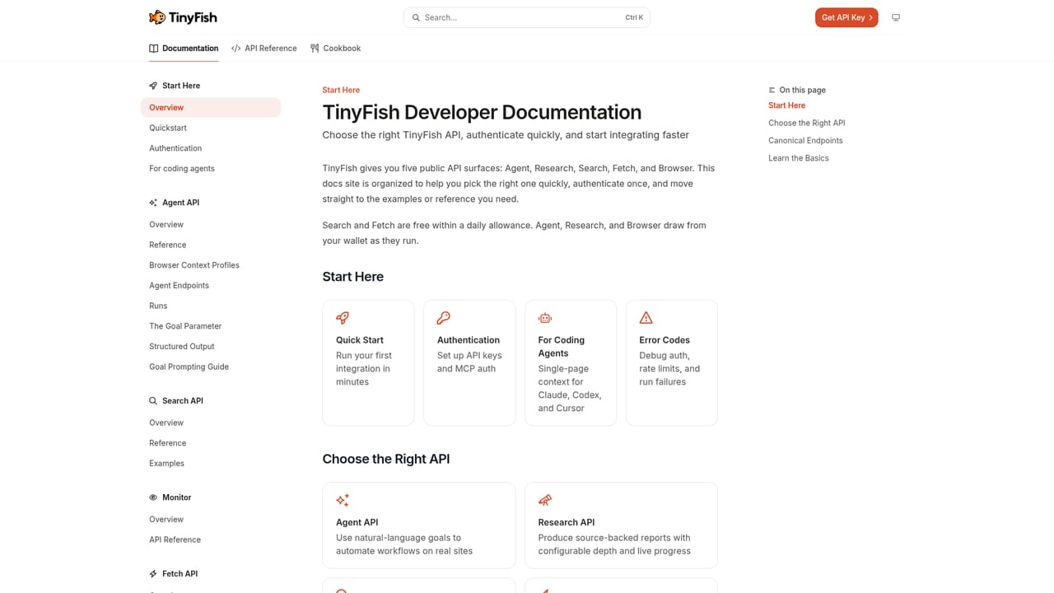Click the TinyFish logo

[x=183, y=17]
